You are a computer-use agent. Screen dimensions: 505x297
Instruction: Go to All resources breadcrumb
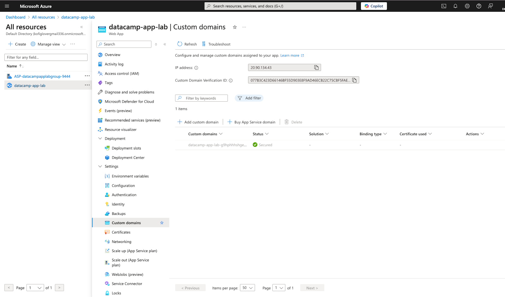point(43,17)
